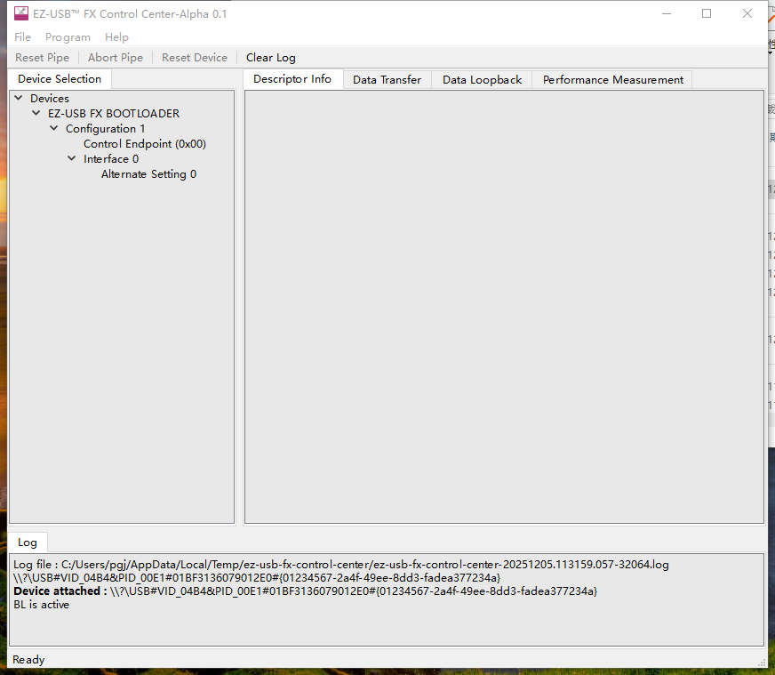Select Devices in the tree

tap(50, 99)
